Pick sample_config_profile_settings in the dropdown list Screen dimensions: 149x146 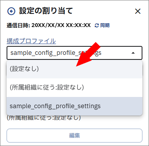coord(74,106)
